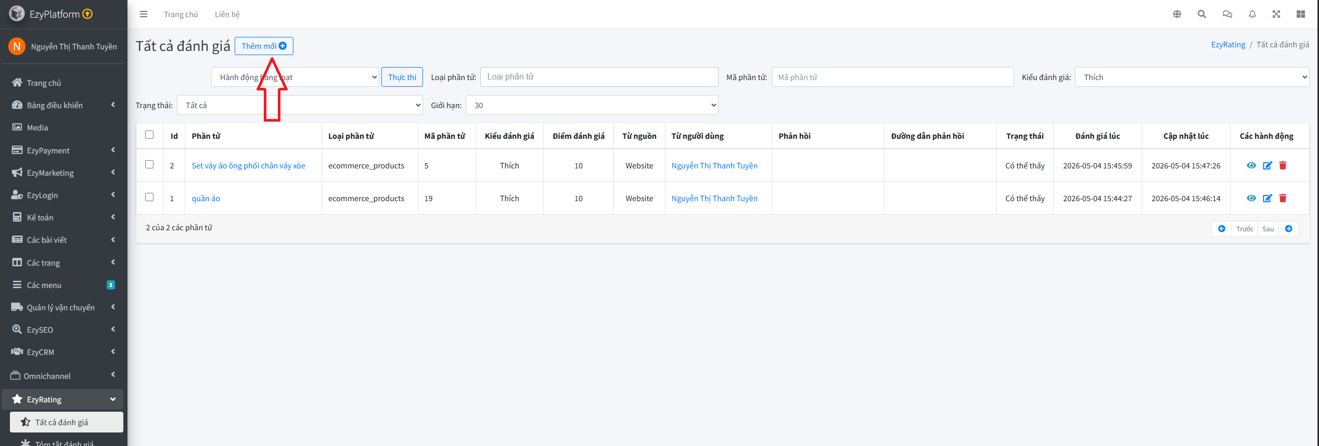Click the Media image icon in sidebar
Screen dimensions: 1319x446
pyautogui.click(x=17, y=127)
